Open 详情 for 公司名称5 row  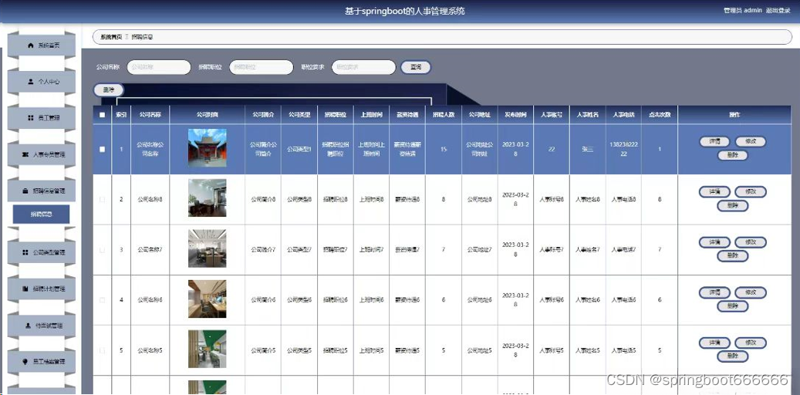point(714,343)
